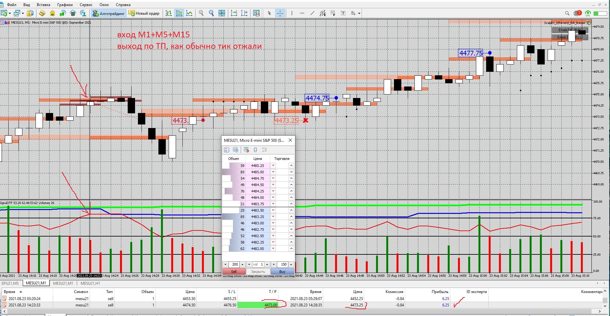Expand the profiles dropdown arrow
The image size is (610, 316).
pos(23,13)
